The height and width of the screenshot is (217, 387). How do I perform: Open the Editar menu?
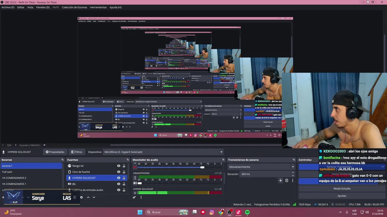(21, 7)
